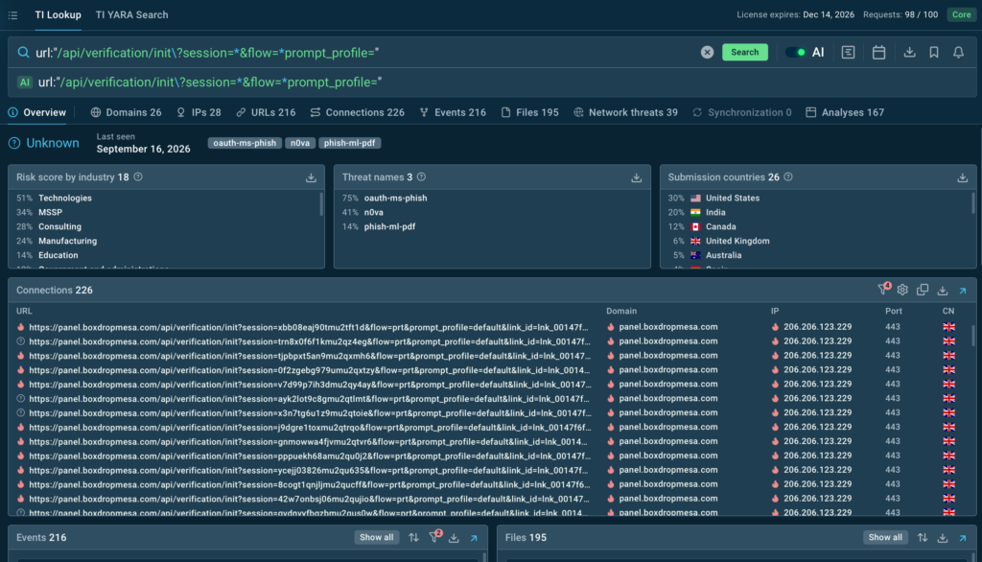Open the Overview tab
Image resolution: width=982 pixels, height=562 pixels.
37,113
